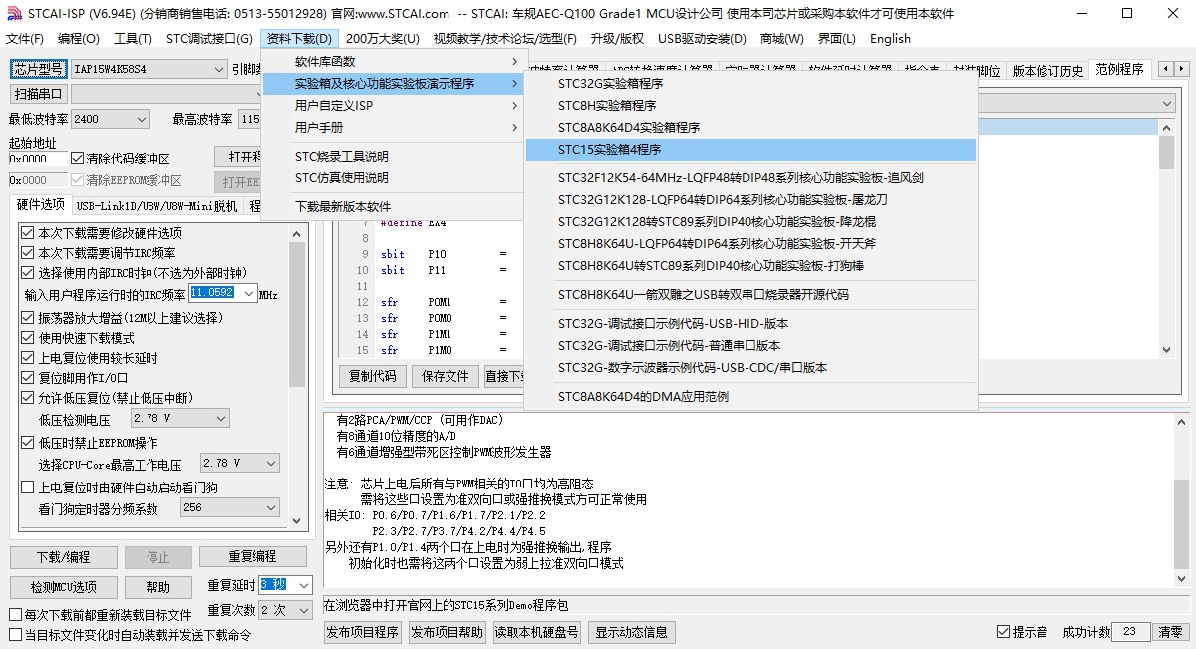Screen dimensions: 1196x649
Task: Open STC调试接口(G) menu
Action: 209,38
